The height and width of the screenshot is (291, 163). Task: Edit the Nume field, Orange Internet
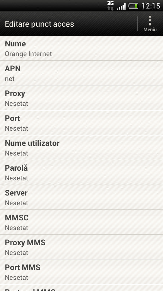tap(81, 48)
